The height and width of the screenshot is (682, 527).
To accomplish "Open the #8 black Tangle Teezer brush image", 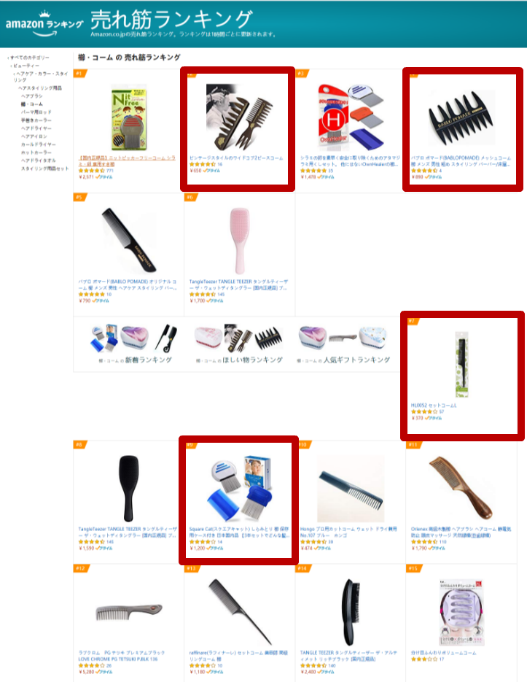I will pos(129,488).
